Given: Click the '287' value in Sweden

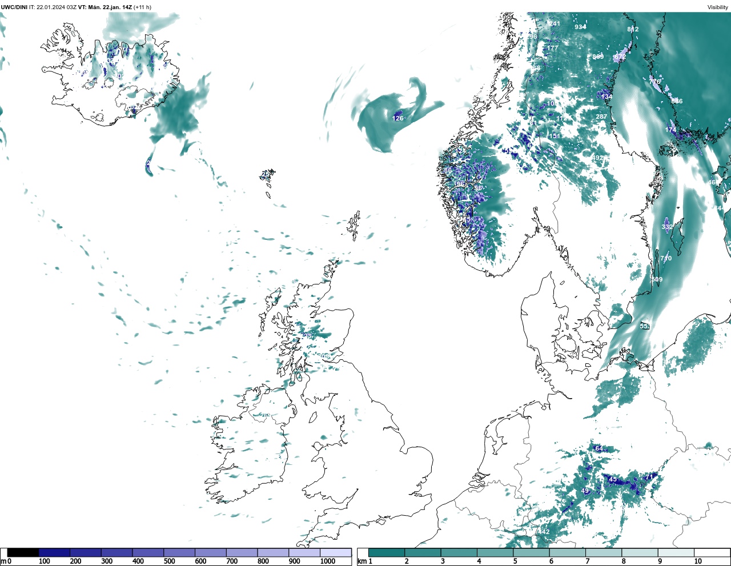Looking at the screenshot, I should 601,117.
